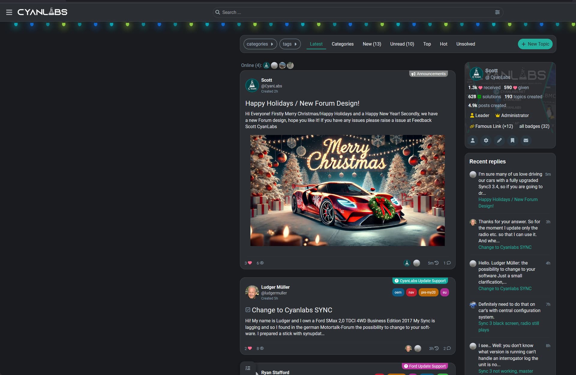This screenshot has height=375, width=576.
Task: Like the Happy Holidays post heart icon
Action: 250,263
